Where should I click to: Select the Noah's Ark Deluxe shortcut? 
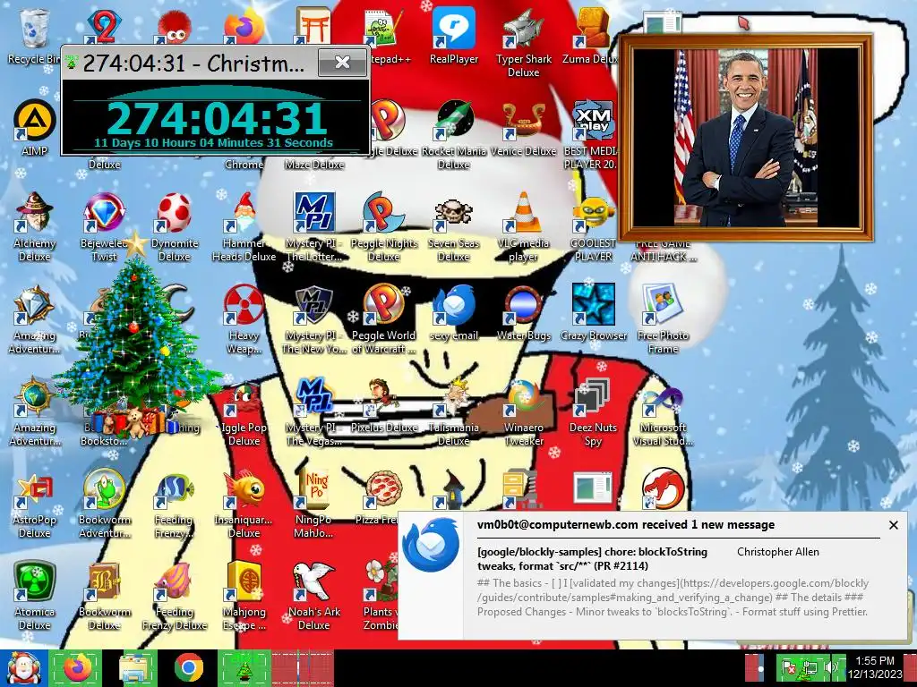click(x=314, y=596)
